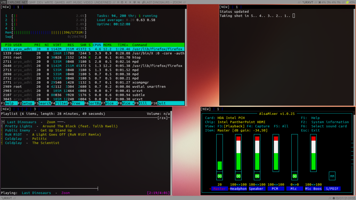This screenshot has width=356, height=200.
Task: Toggle the MM mute box for S/PDIF
Action: pos(332,176)
